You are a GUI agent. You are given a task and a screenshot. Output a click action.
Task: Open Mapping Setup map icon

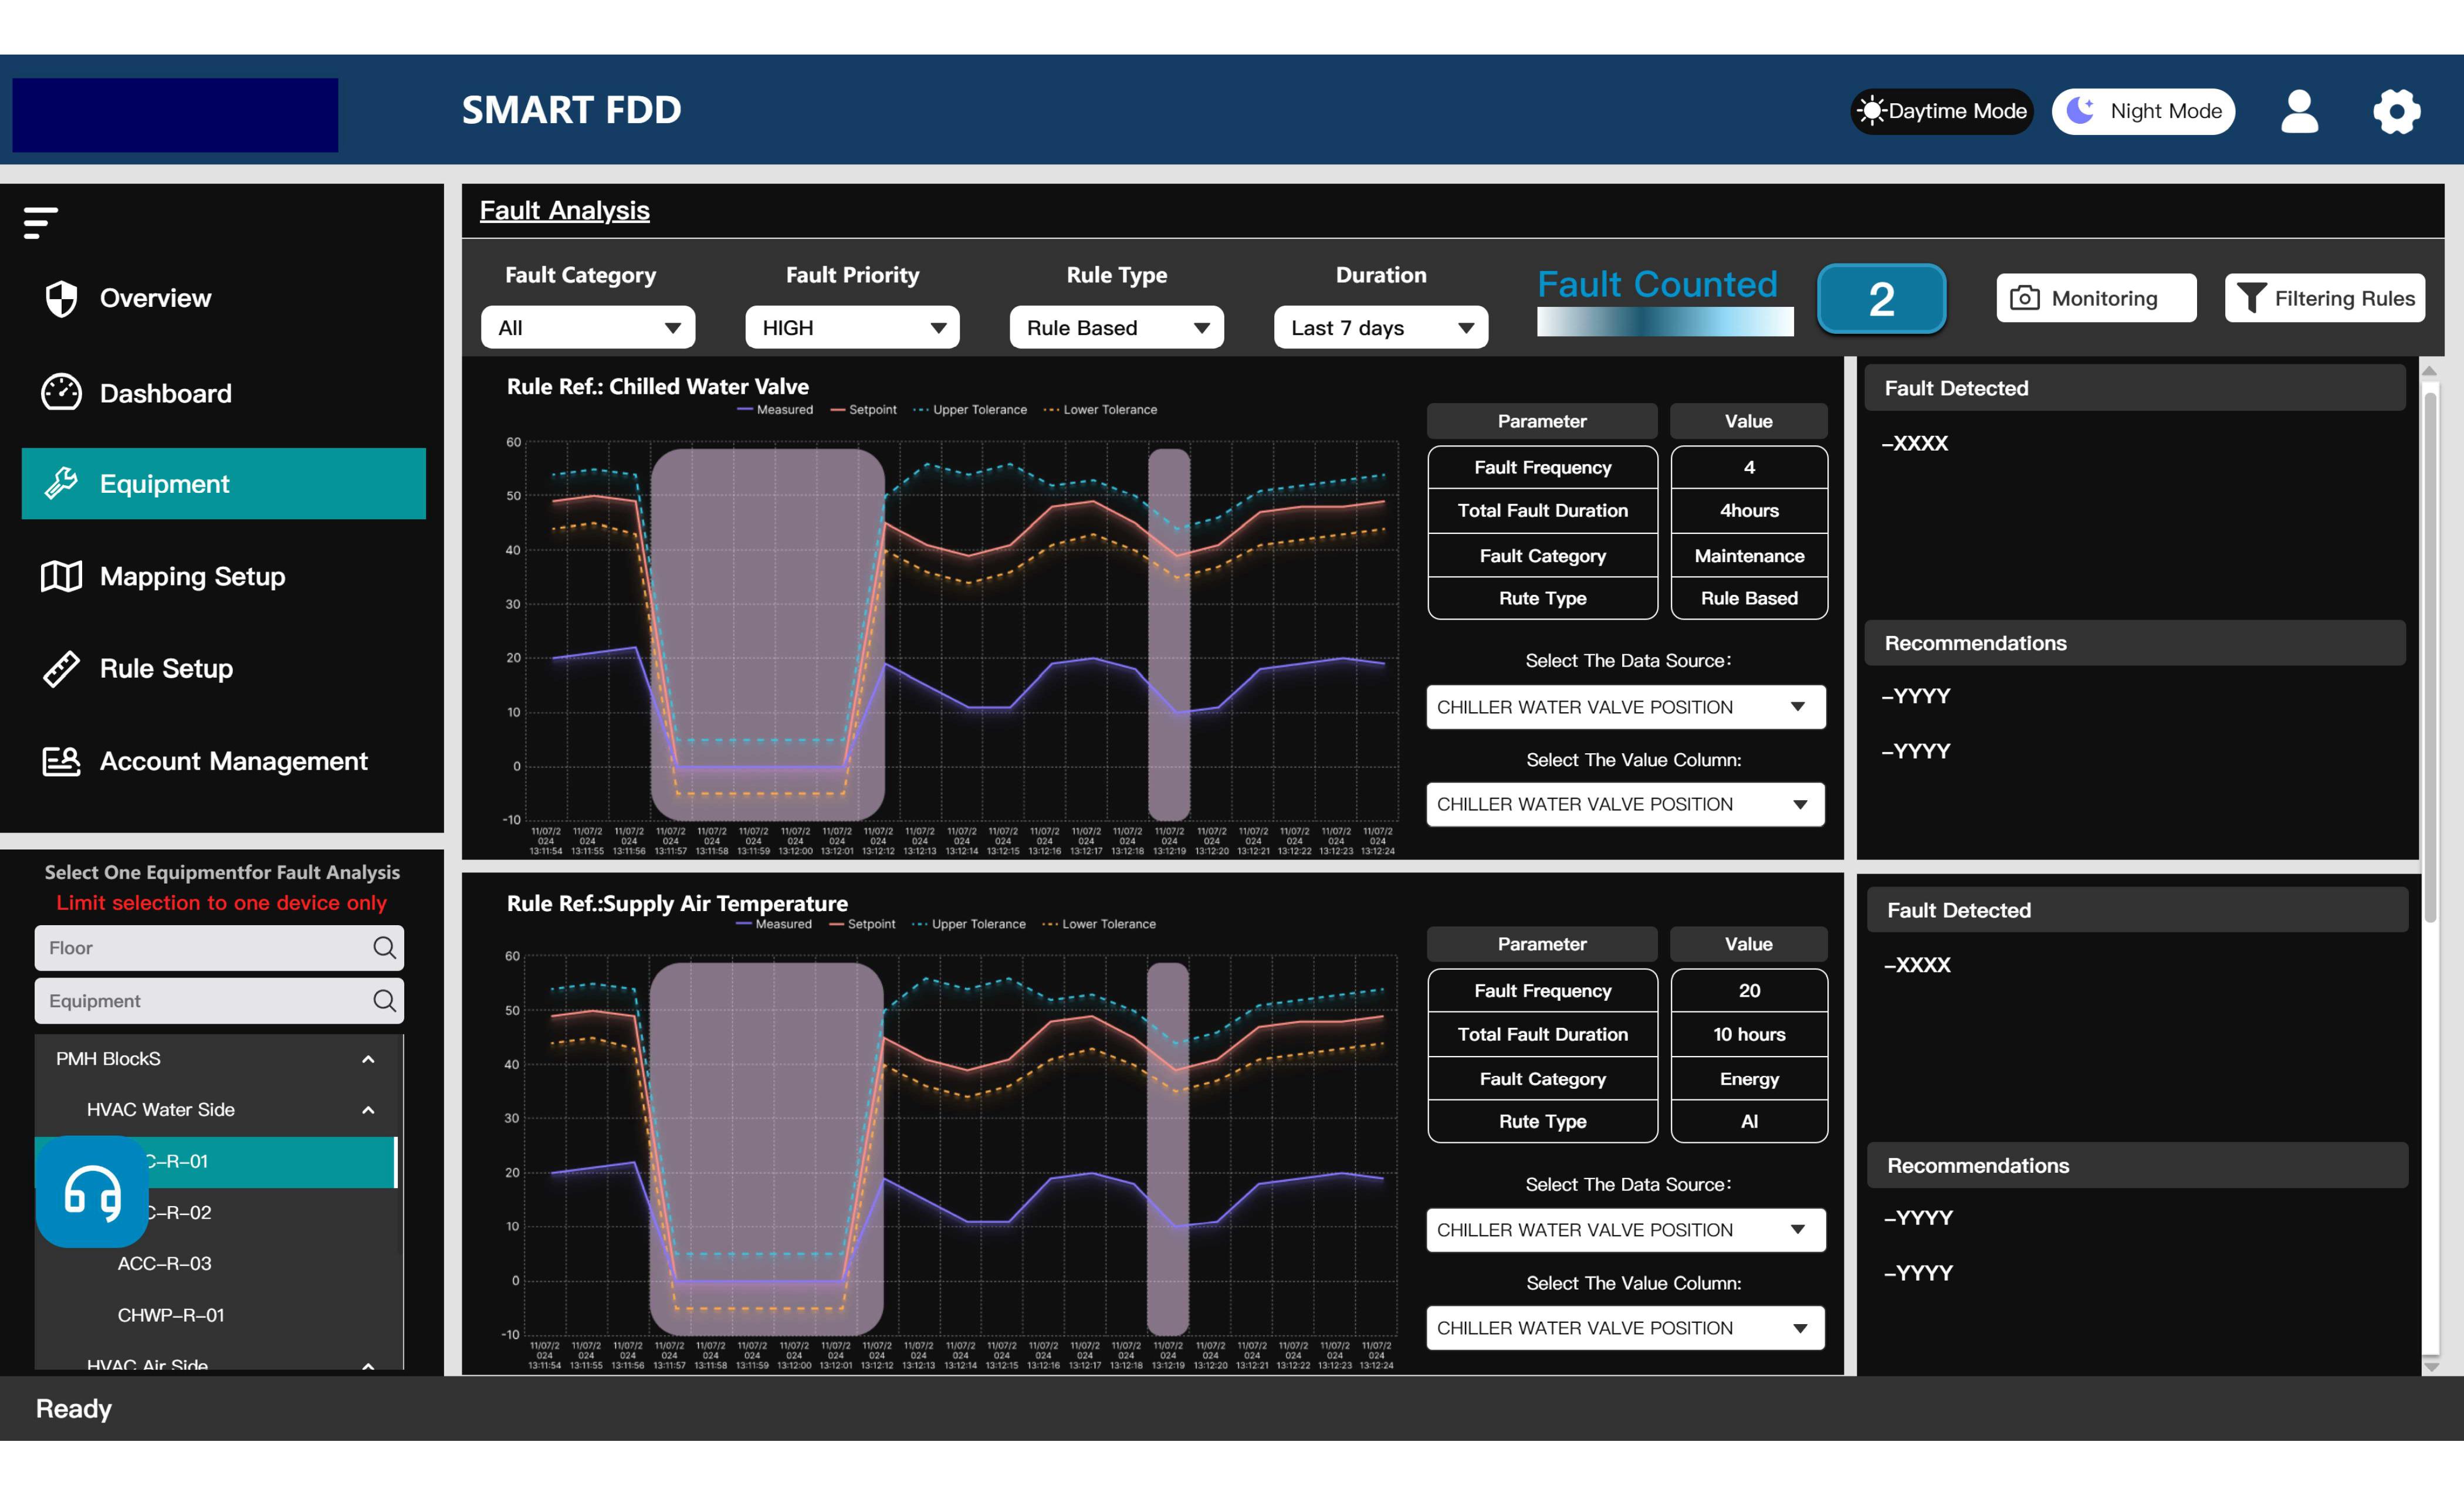click(60, 576)
